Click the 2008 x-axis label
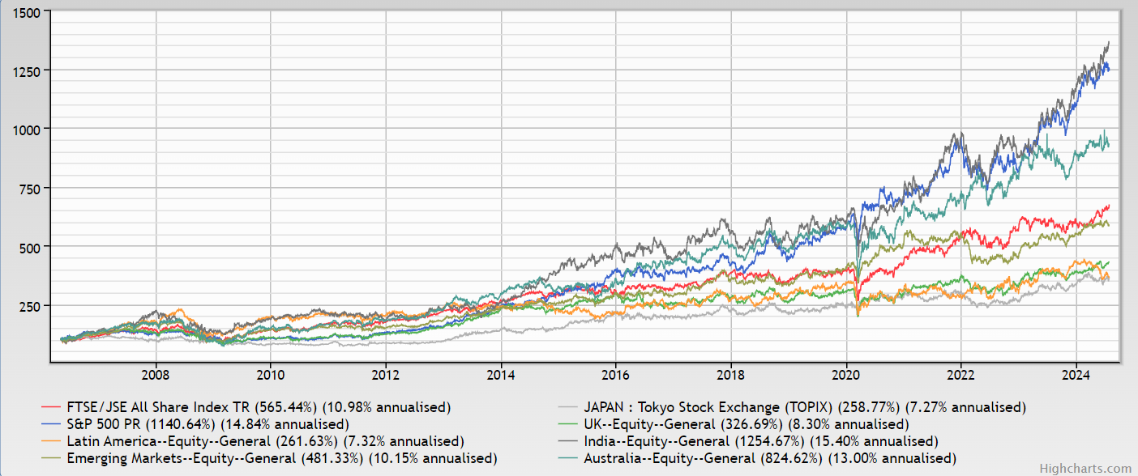Screen dimensions: 1138x476 coord(155,376)
